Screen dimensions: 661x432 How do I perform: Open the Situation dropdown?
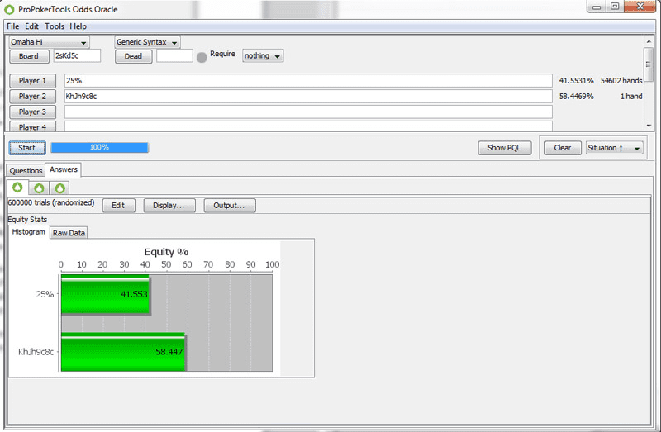[x=614, y=148]
